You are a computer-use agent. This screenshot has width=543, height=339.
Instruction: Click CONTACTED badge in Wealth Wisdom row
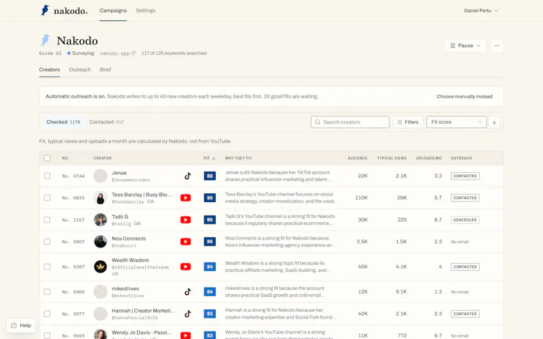[465, 266]
